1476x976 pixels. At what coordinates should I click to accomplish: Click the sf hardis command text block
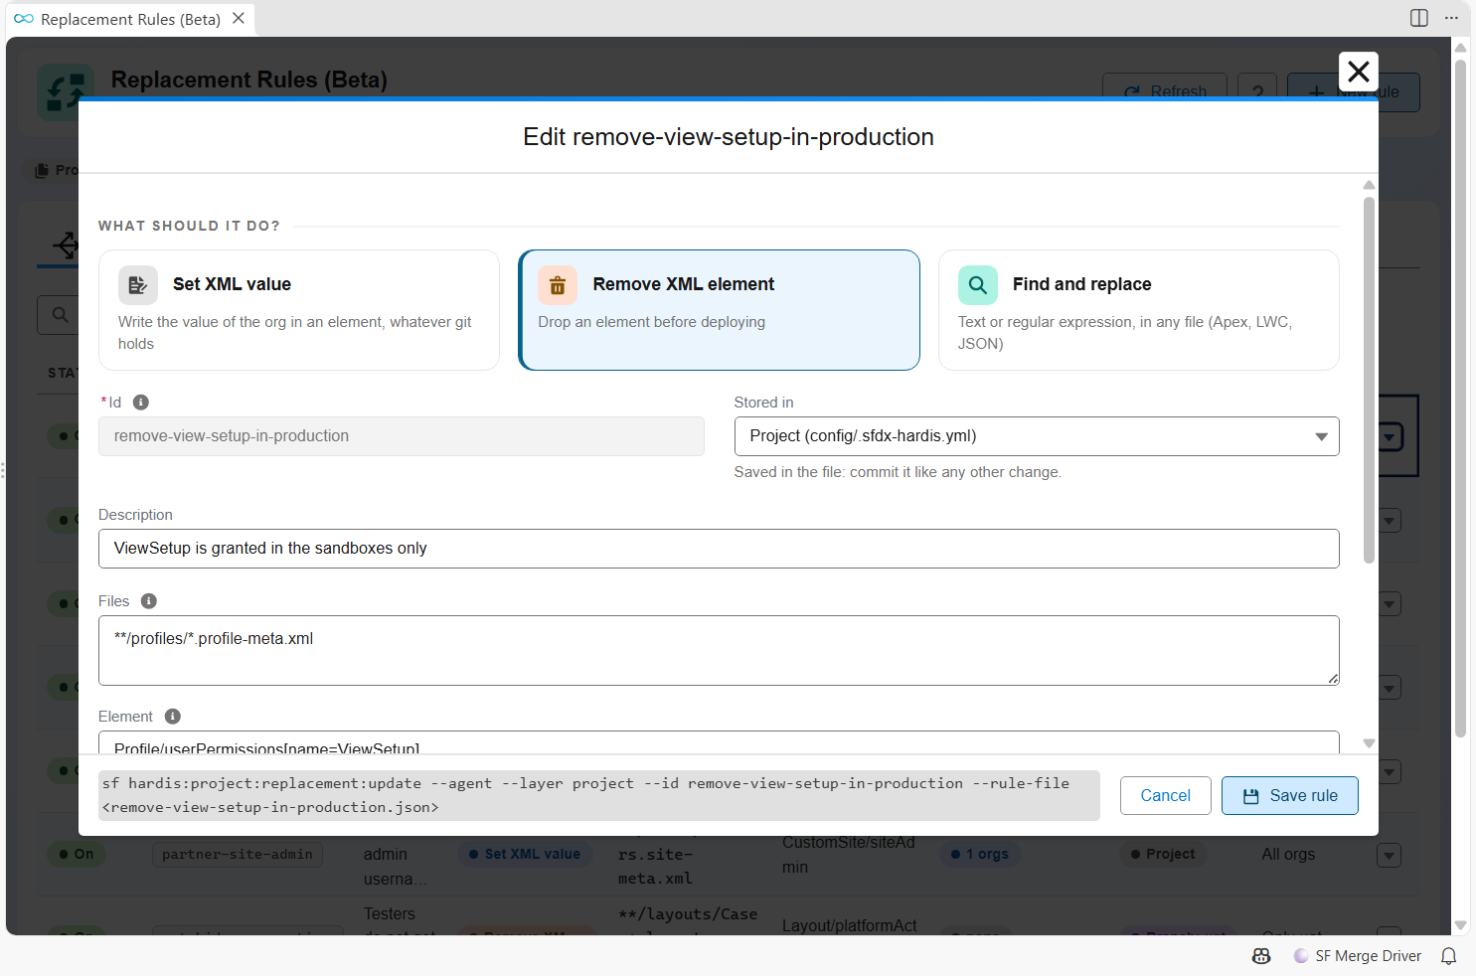599,795
